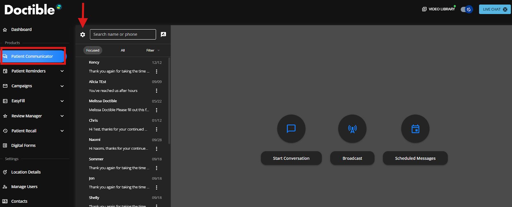Expand Review Manager submenu chevron
Image resolution: width=512 pixels, height=207 pixels.
[x=62, y=116]
